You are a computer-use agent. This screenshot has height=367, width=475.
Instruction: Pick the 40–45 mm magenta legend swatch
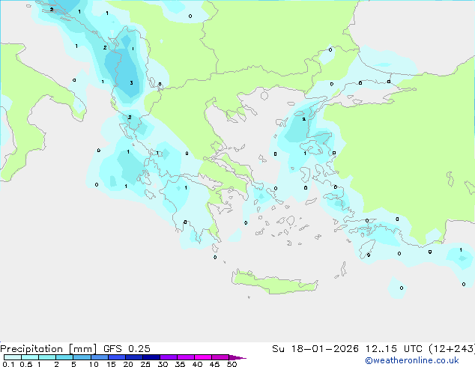203,357
